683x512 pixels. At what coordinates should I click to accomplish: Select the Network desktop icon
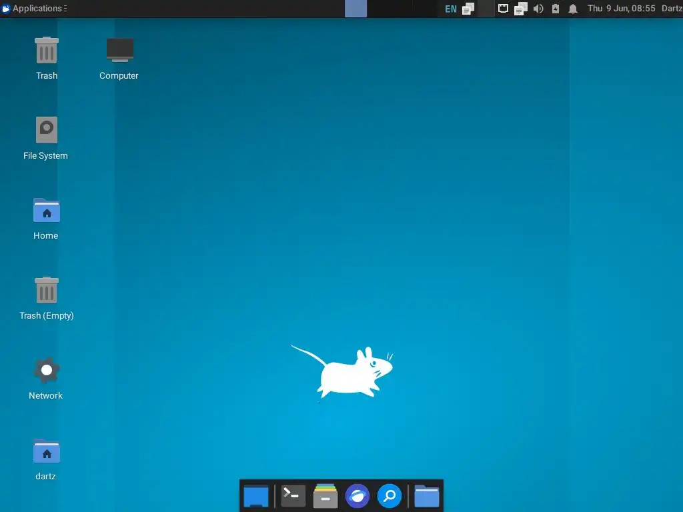(x=46, y=379)
